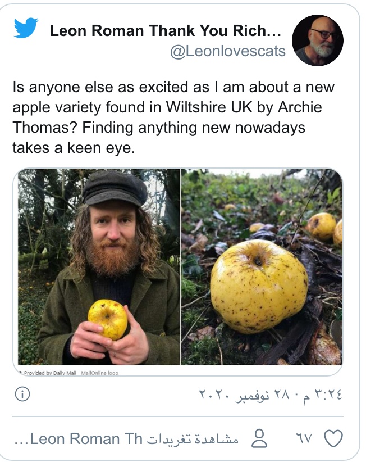Viewport: 366px width, 462px height.
Task: Open photo of yellow apple on ground
Action: point(262,267)
